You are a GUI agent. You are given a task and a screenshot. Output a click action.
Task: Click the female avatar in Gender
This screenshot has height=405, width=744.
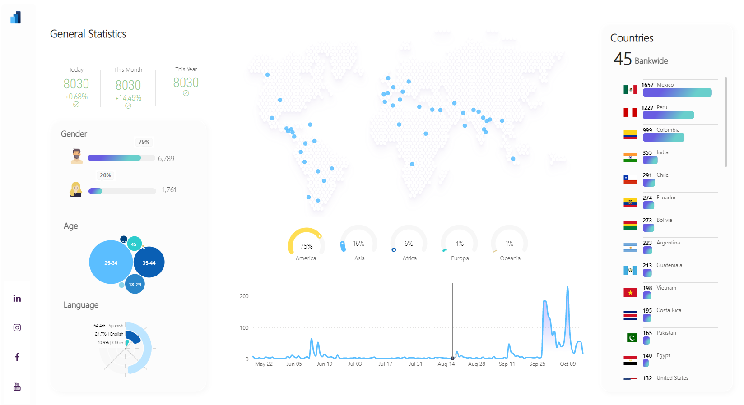[x=76, y=189]
